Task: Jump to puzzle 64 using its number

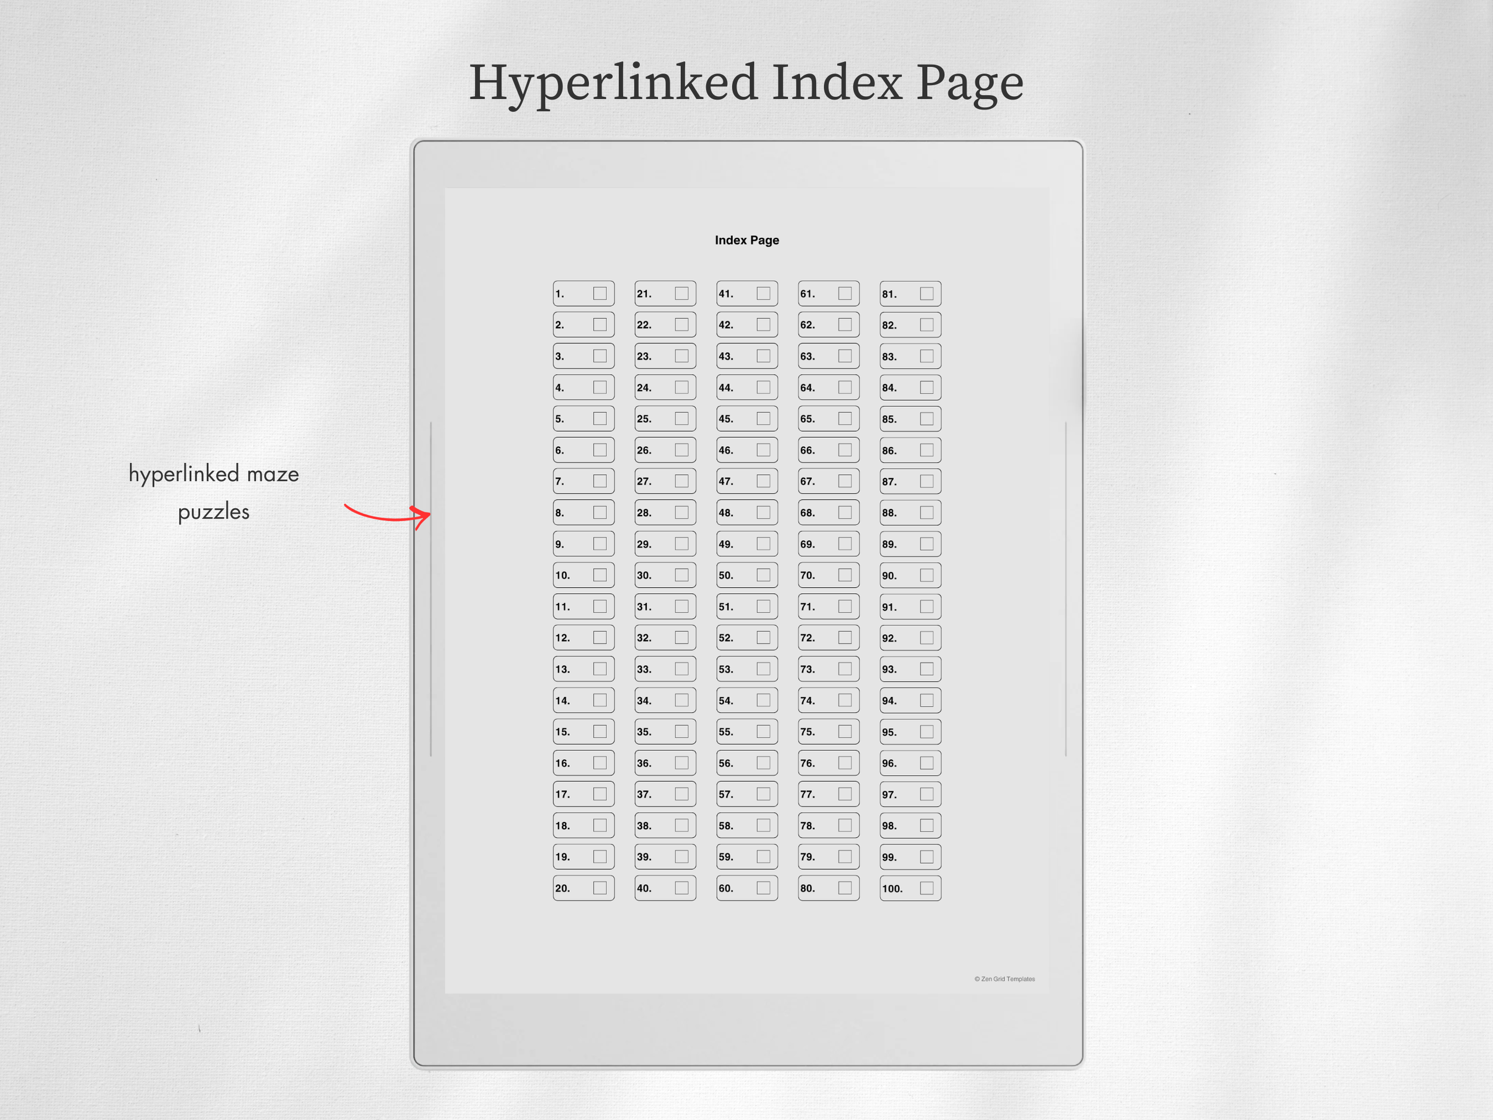Action: coord(807,388)
